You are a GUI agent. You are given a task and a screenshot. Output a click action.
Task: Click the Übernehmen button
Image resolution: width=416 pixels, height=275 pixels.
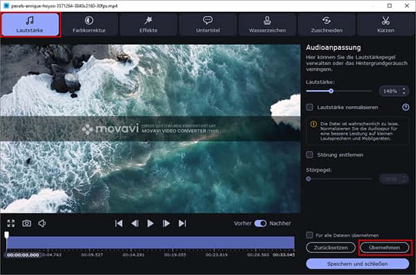[384, 247]
